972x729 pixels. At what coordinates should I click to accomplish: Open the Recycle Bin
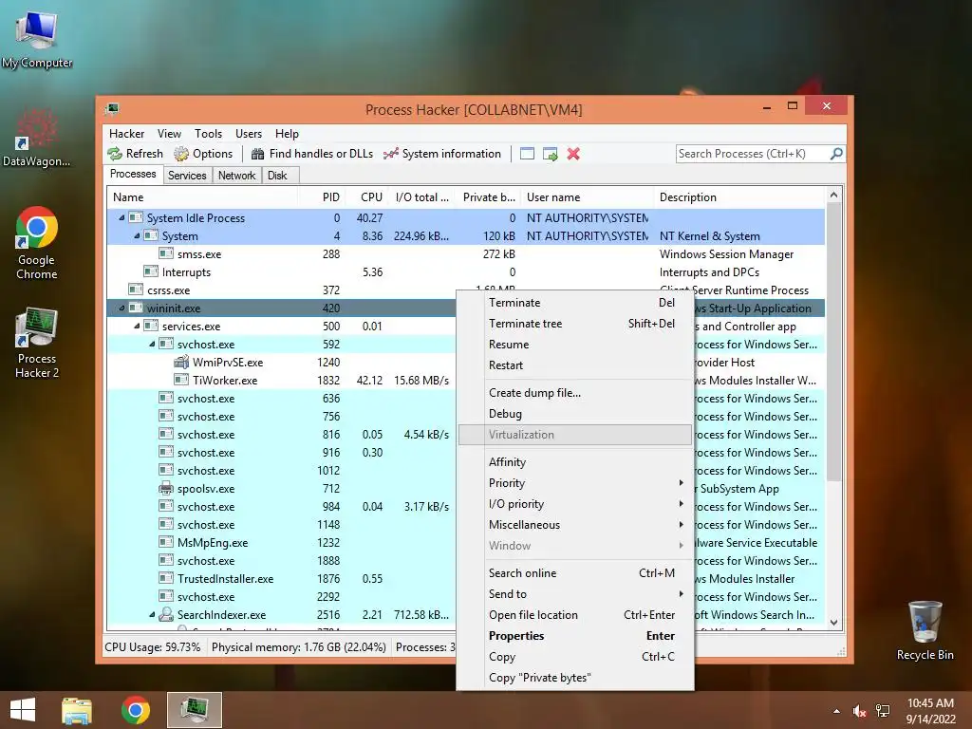pyautogui.click(x=925, y=630)
